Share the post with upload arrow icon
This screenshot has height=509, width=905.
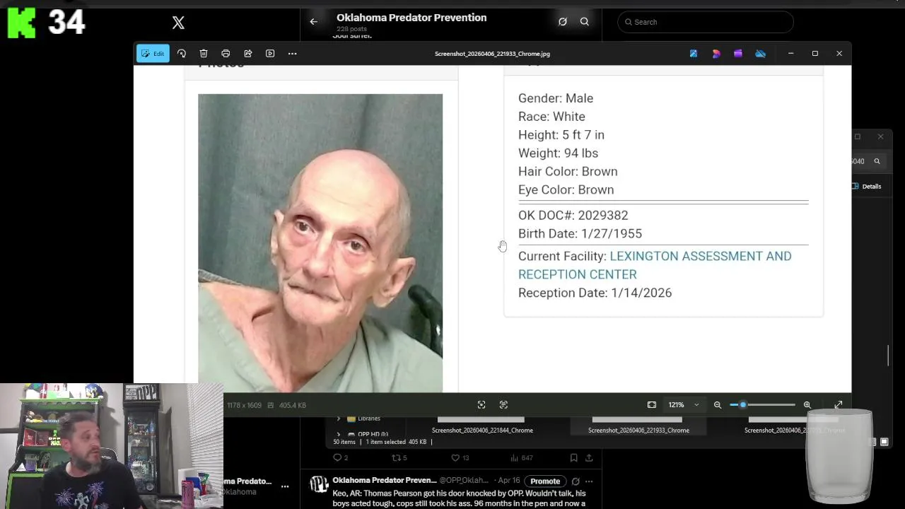[x=589, y=458]
